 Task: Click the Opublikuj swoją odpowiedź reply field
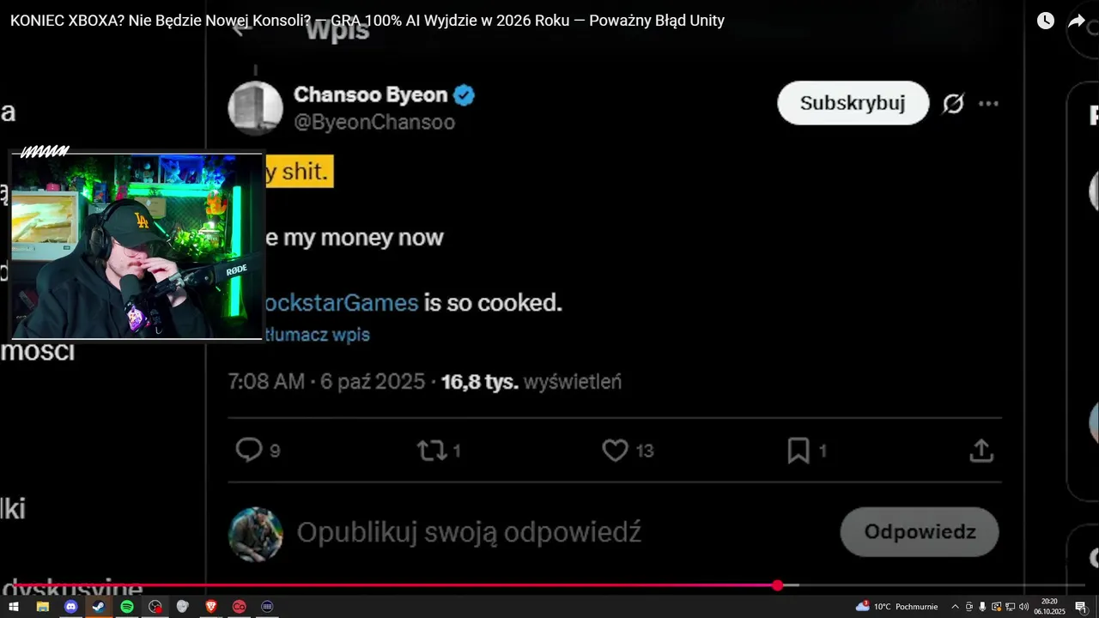tap(469, 533)
